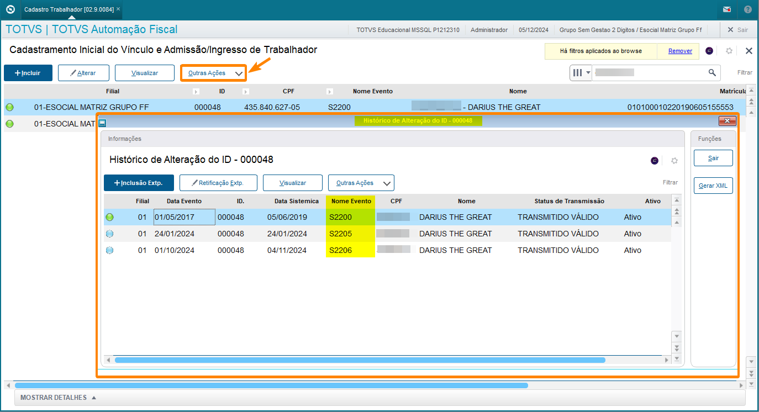Screen dimensions: 759x412
Task: Click CPF cell 435.840.627-05
Action: [x=272, y=107]
